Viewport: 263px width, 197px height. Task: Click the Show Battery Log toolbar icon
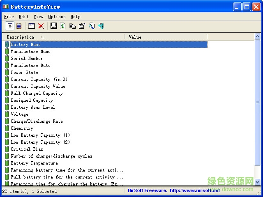(19, 26)
